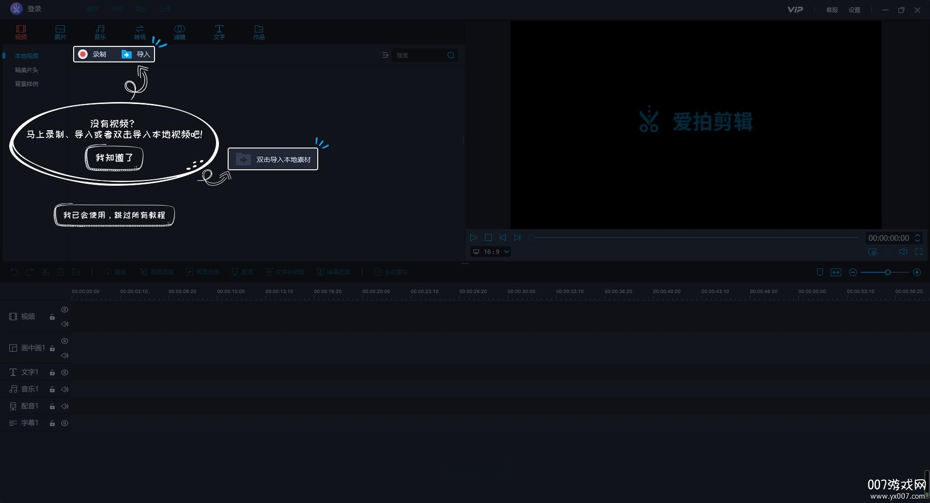The height and width of the screenshot is (503, 930).
Task: Open the 视频 media tab
Action: pos(21,32)
